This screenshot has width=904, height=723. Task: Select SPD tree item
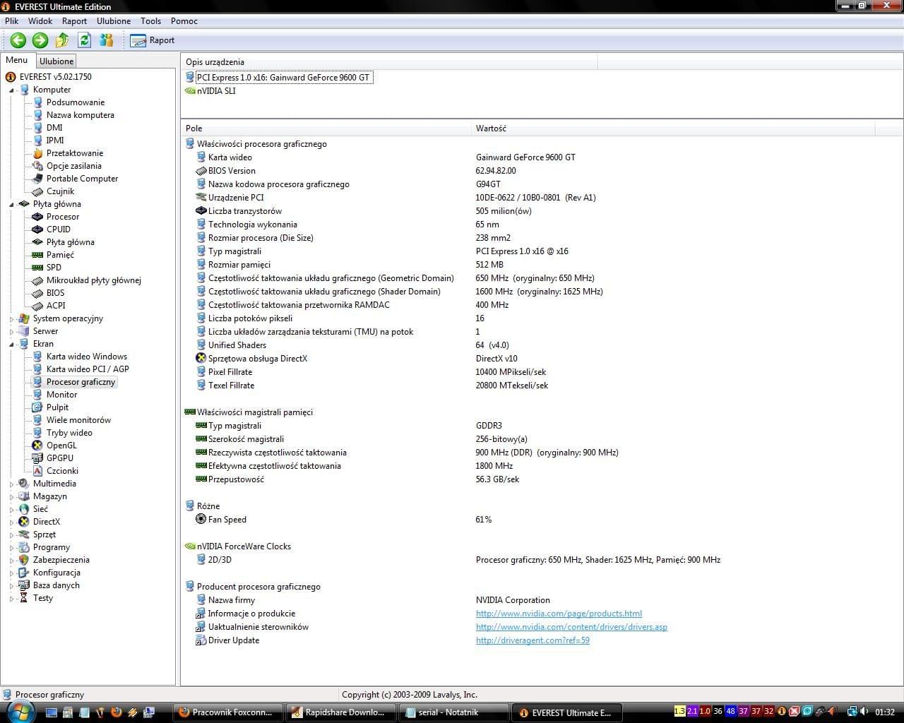point(54,268)
